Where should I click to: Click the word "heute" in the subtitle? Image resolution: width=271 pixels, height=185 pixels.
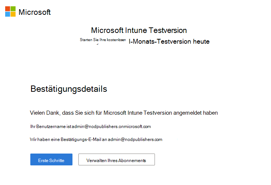(201, 42)
